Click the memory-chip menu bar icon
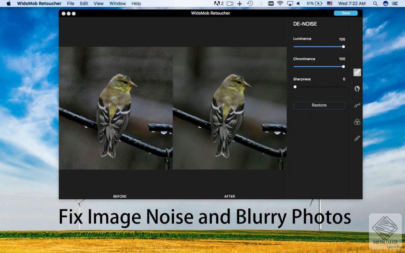This screenshot has height=253, width=405. click(271, 3)
